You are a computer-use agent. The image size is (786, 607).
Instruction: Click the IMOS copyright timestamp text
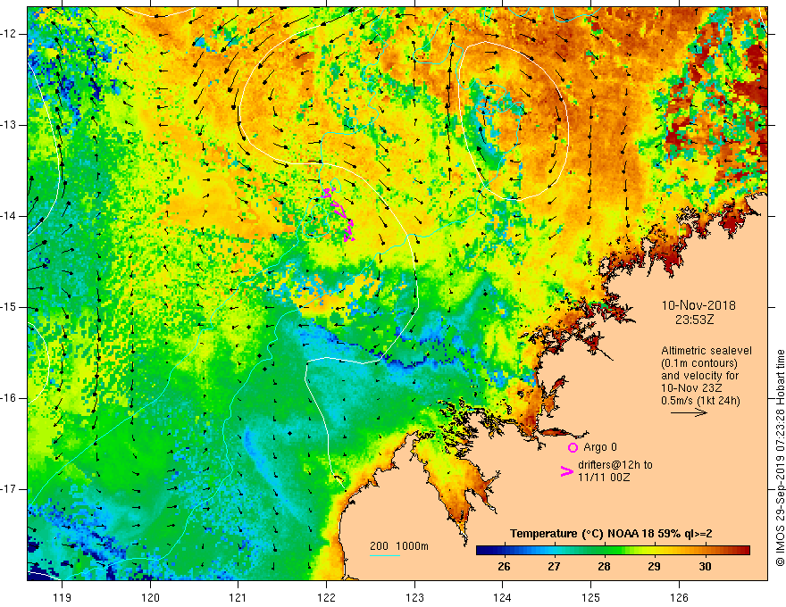(780, 458)
